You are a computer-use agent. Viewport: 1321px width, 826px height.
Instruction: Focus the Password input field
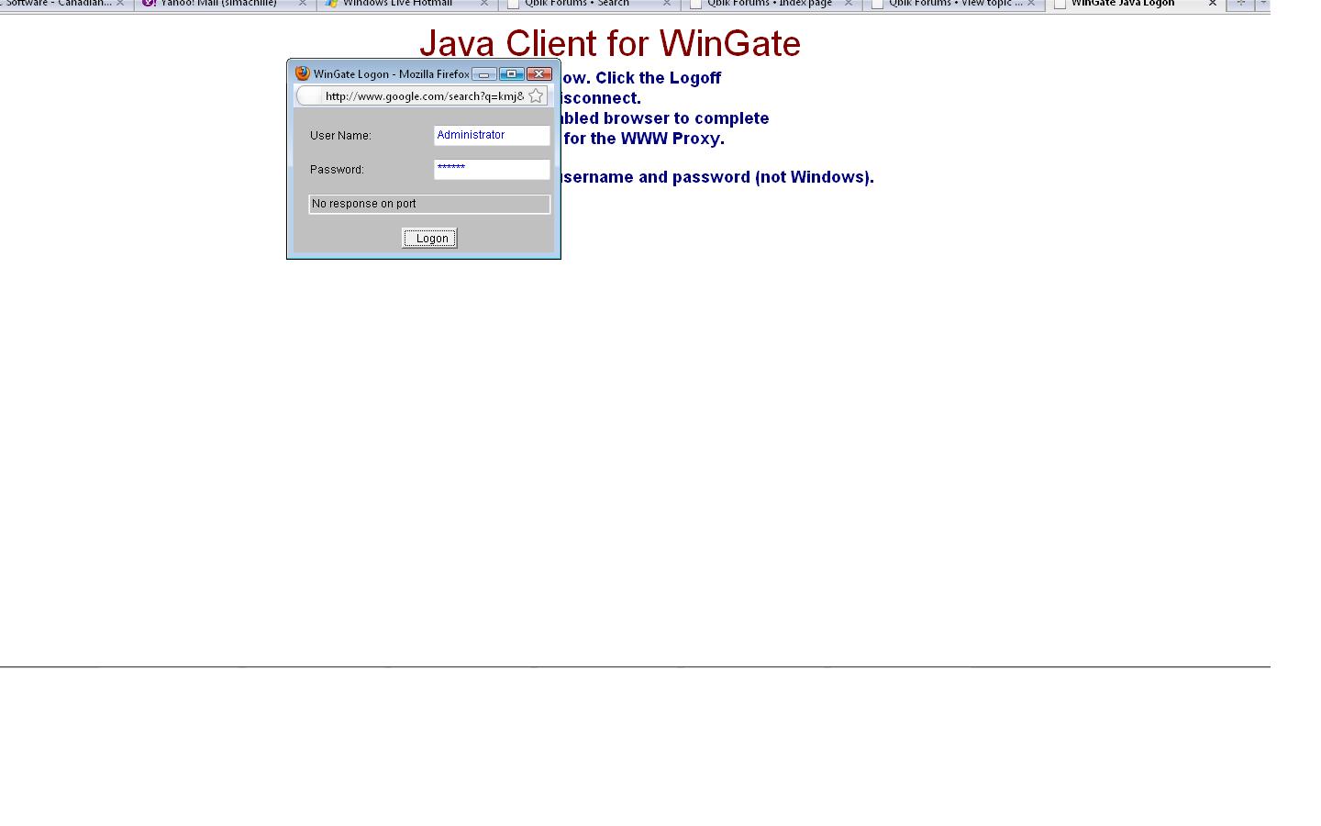tap(492, 169)
